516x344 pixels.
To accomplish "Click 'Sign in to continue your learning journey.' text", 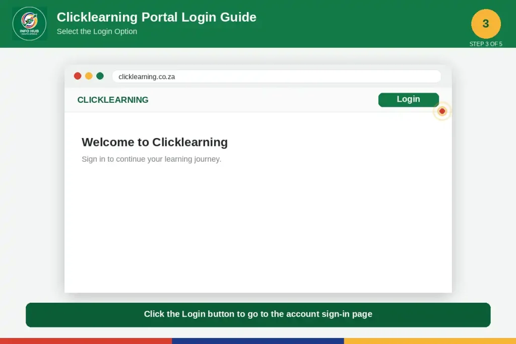I will click(x=151, y=159).
